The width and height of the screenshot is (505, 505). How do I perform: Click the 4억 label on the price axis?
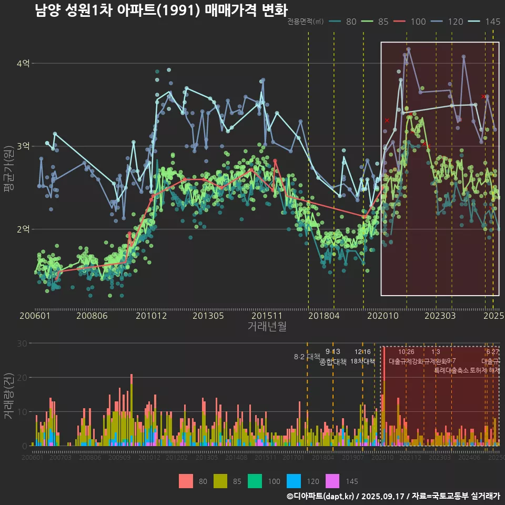click(24, 63)
